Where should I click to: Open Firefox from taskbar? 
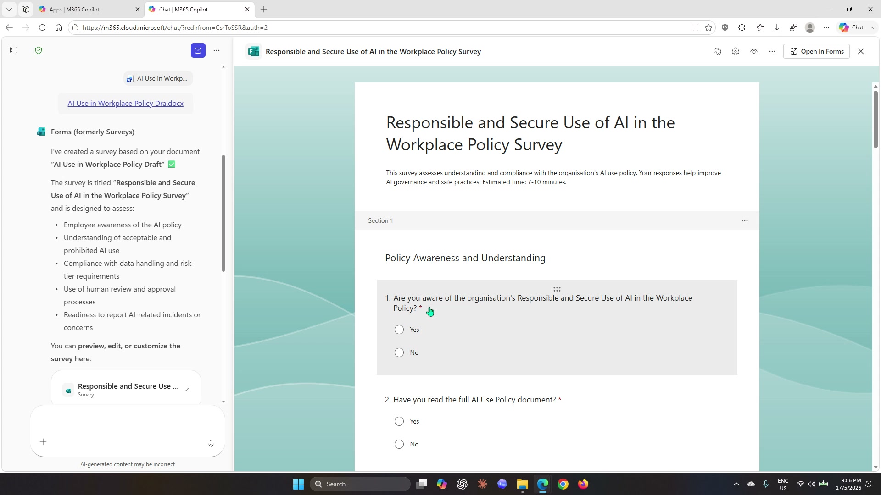pos(583,484)
